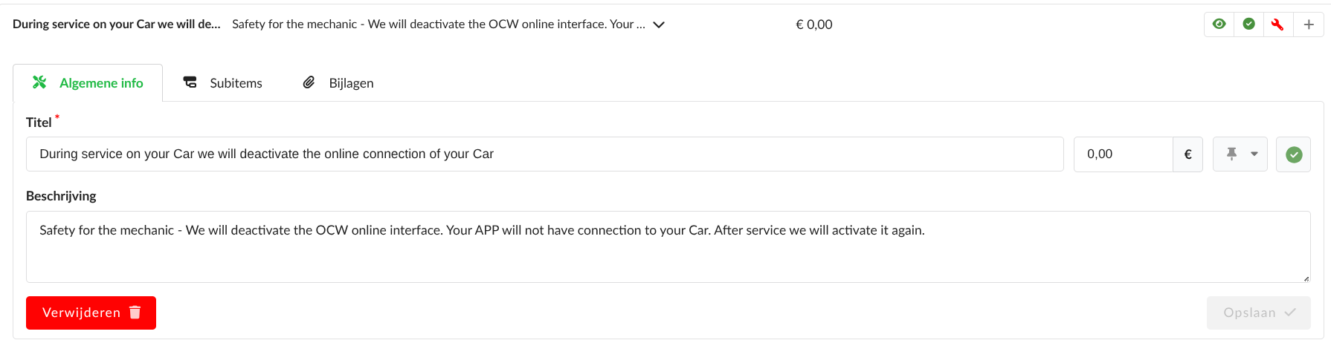Click the Opslaan save button
Image resolution: width=1331 pixels, height=343 pixels.
tap(1258, 313)
